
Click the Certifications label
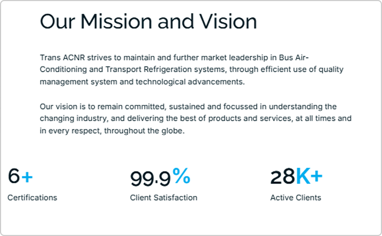click(x=32, y=198)
